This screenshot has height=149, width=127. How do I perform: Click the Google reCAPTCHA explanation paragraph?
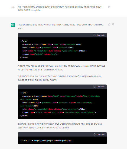click(x=62, y=68)
